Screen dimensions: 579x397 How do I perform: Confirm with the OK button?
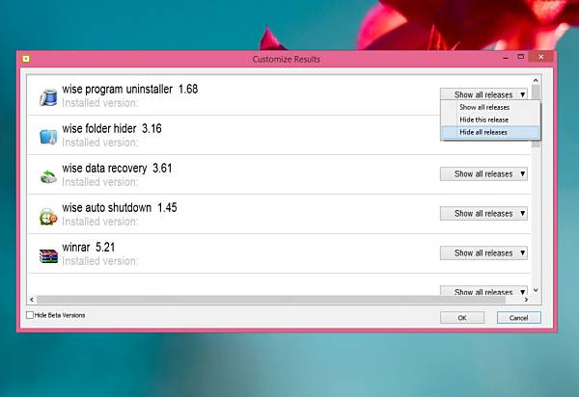[x=462, y=318]
